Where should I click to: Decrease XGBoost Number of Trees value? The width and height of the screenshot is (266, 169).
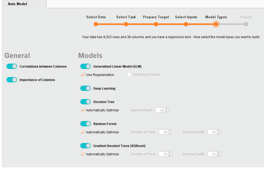(x=170, y=155)
